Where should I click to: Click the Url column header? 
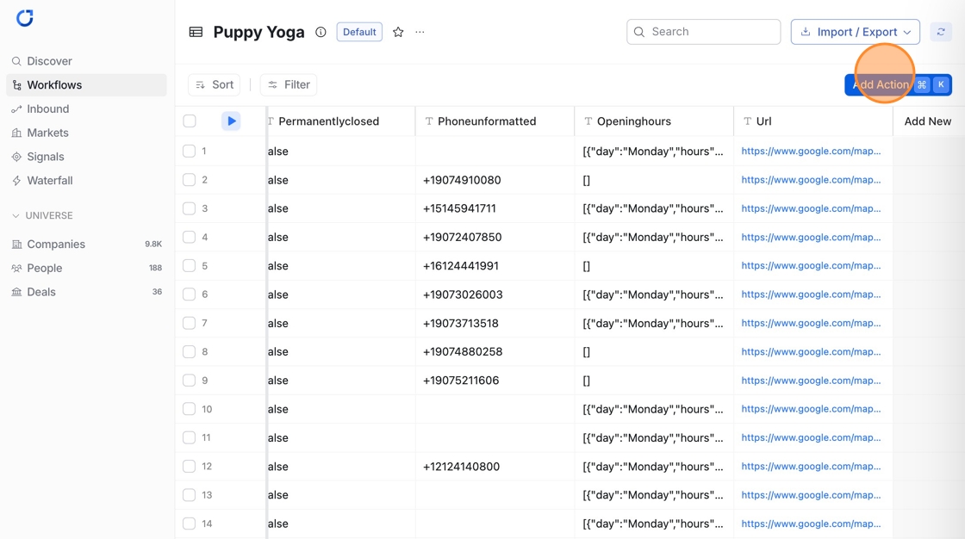pyautogui.click(x=813, y=121)
